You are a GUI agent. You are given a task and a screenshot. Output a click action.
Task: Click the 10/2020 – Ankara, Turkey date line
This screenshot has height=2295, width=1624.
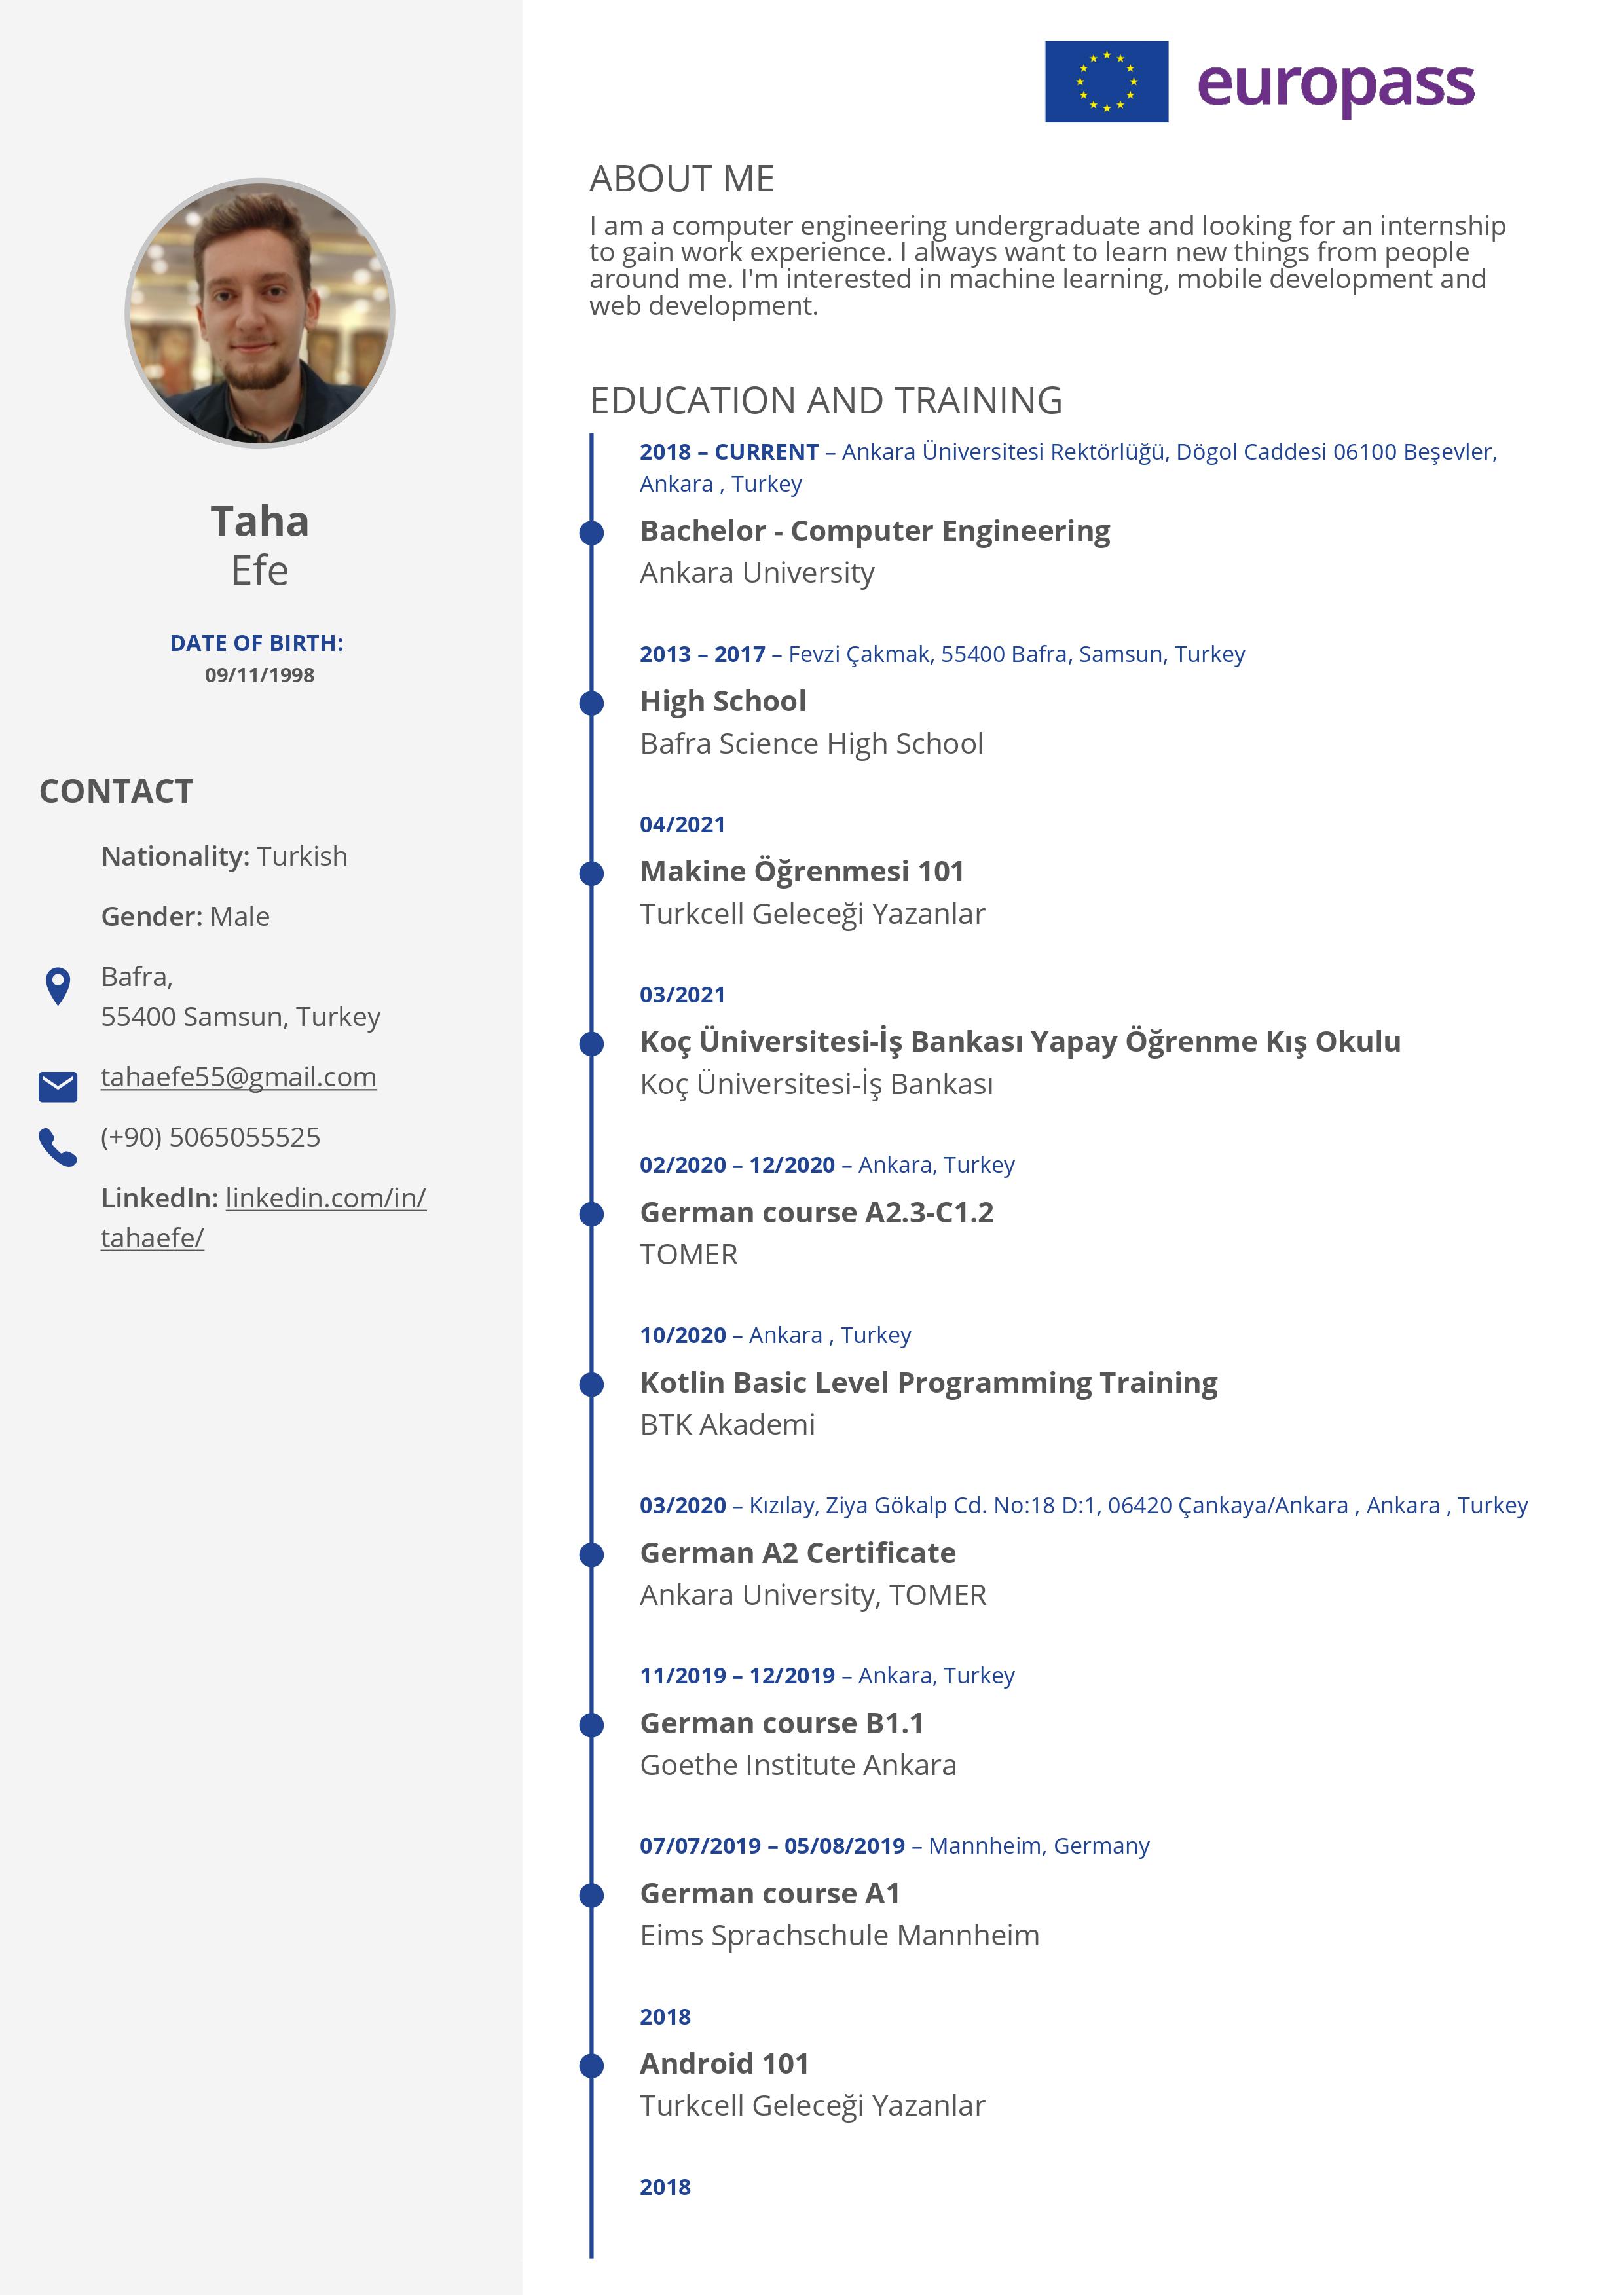pyautogui.click(x=776, y=1335)
